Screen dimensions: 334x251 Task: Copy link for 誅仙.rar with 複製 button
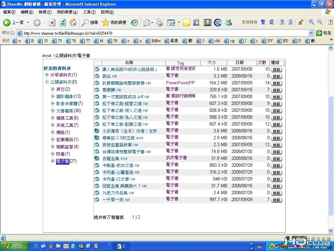click(x=276, y=76)
